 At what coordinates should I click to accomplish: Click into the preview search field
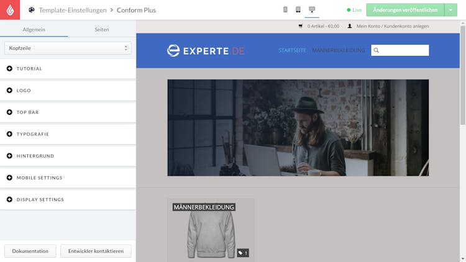coord(400,50)
